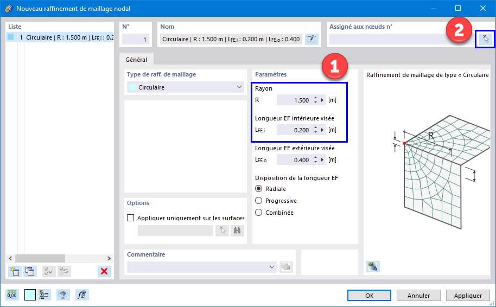Maximize the dialog window

(457, 8)
